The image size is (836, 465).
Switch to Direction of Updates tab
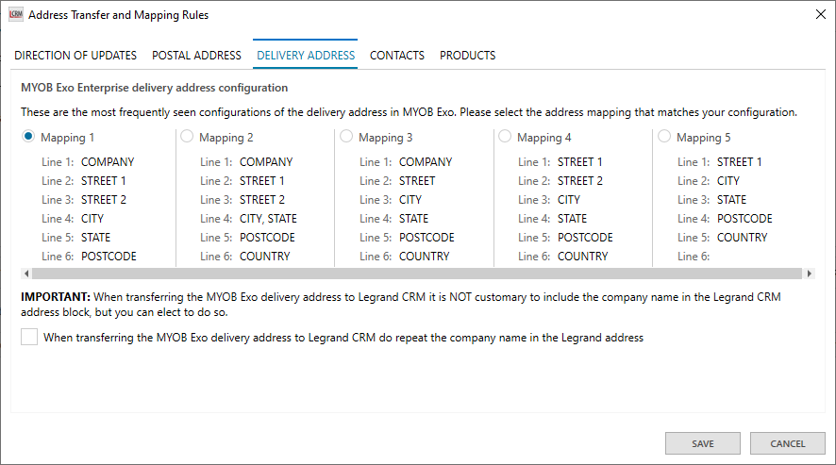tap(75, 55)
